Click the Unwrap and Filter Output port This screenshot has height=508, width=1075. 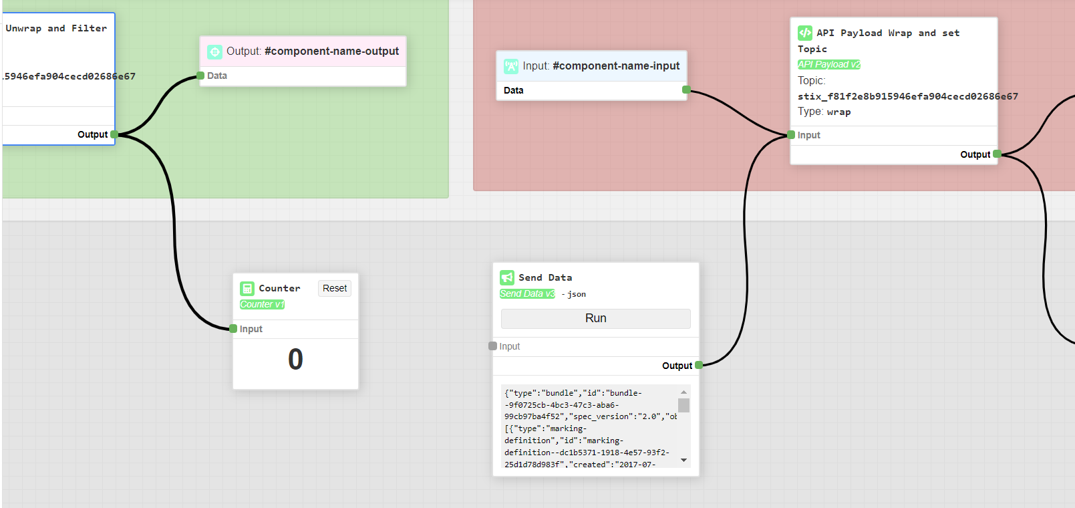click(x=114, y=134)
